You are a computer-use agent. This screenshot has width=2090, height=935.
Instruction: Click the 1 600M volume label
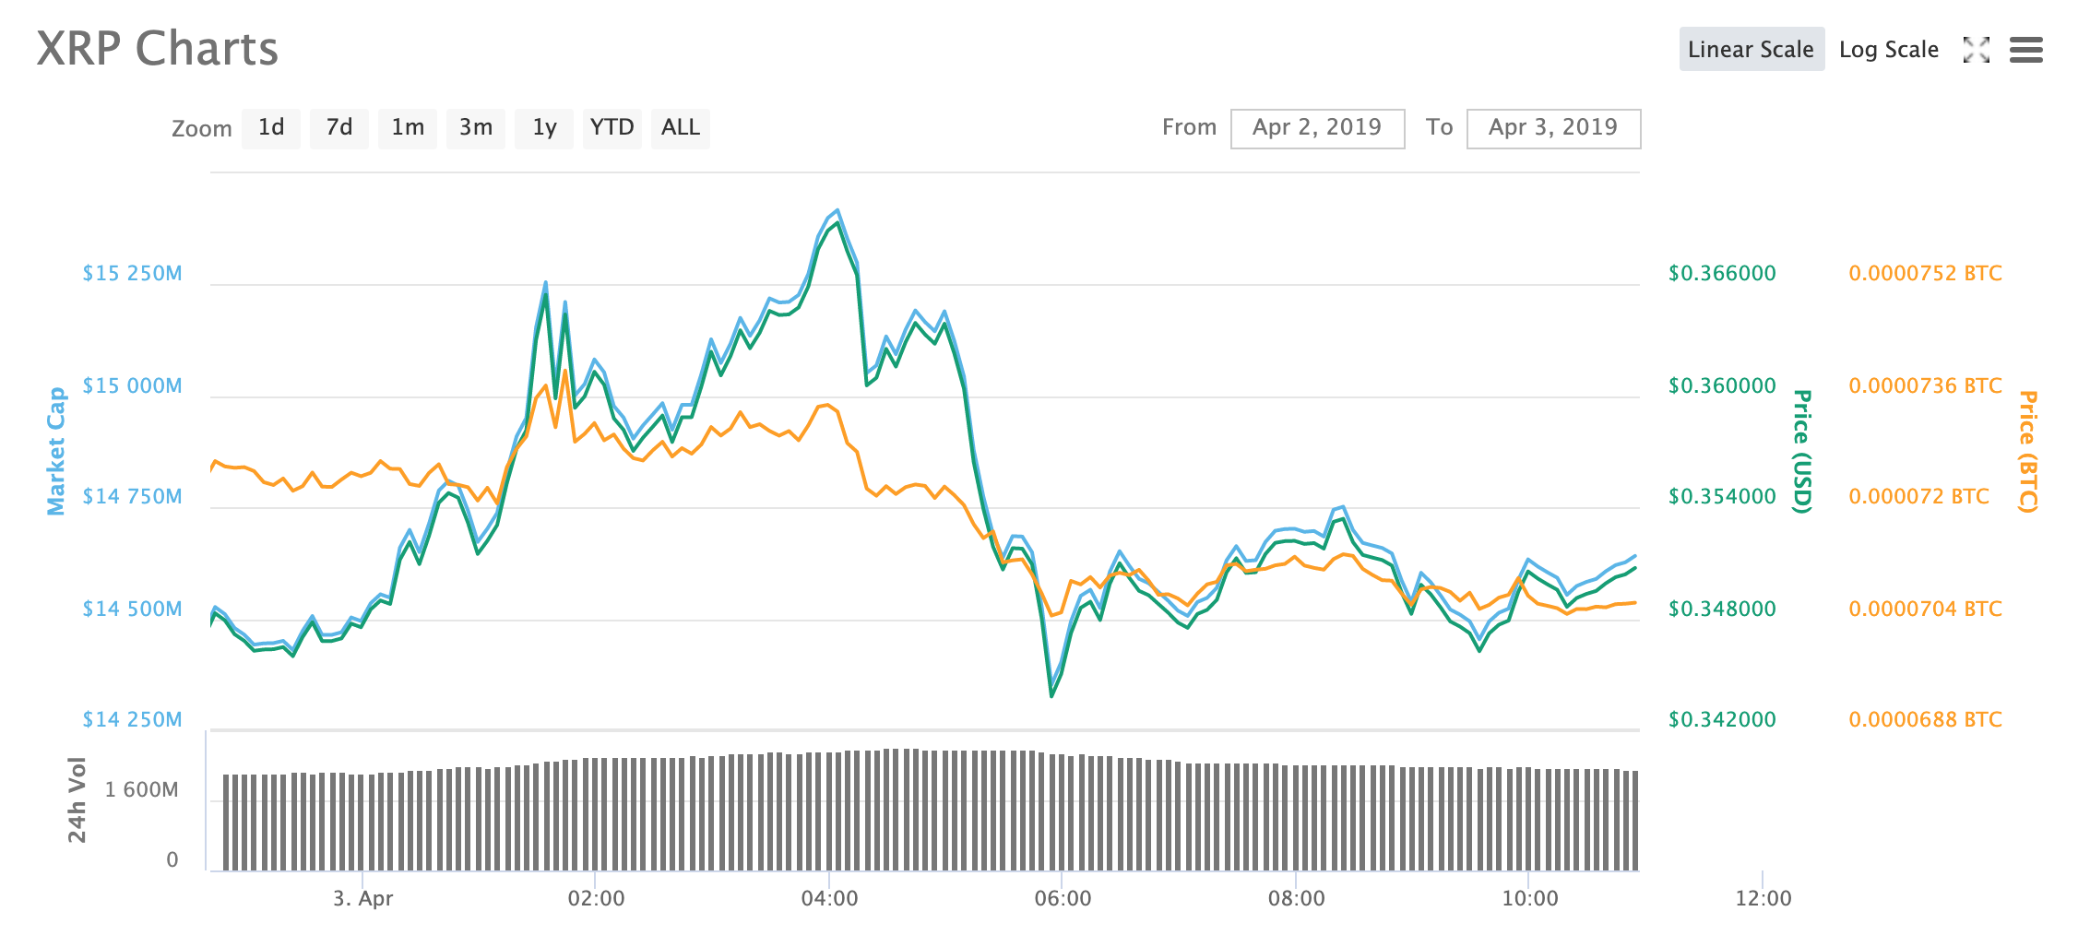(x=141, y=789)
